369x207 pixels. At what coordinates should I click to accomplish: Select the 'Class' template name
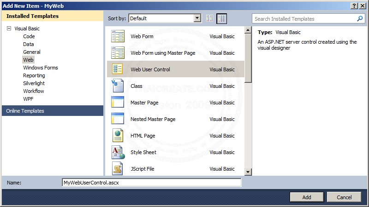click(x=136, y=86)
